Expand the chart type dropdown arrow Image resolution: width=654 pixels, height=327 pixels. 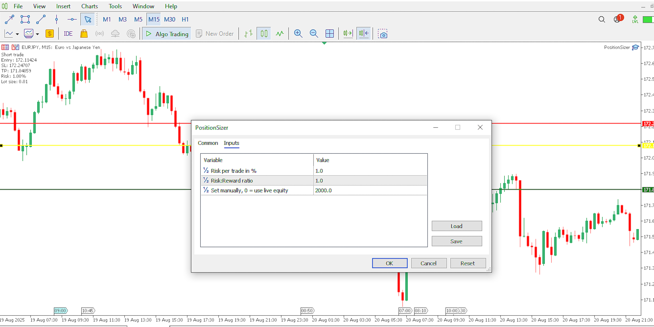(x=17, y=34)
